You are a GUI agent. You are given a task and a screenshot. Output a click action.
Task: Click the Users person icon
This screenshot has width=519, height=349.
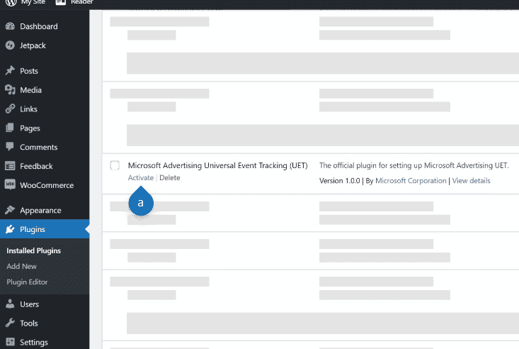point(10,304)
